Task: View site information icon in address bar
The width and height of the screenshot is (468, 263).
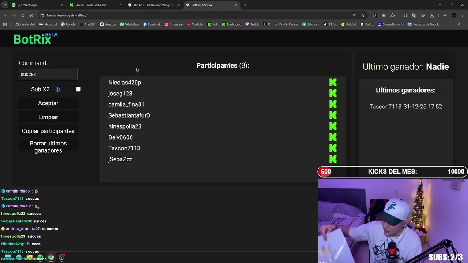Action: [42, 15]
